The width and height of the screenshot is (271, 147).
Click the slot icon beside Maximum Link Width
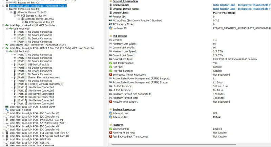click(111, 44)
